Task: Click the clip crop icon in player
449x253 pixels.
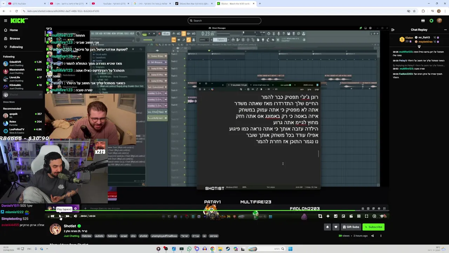Action: coord(320,216)
